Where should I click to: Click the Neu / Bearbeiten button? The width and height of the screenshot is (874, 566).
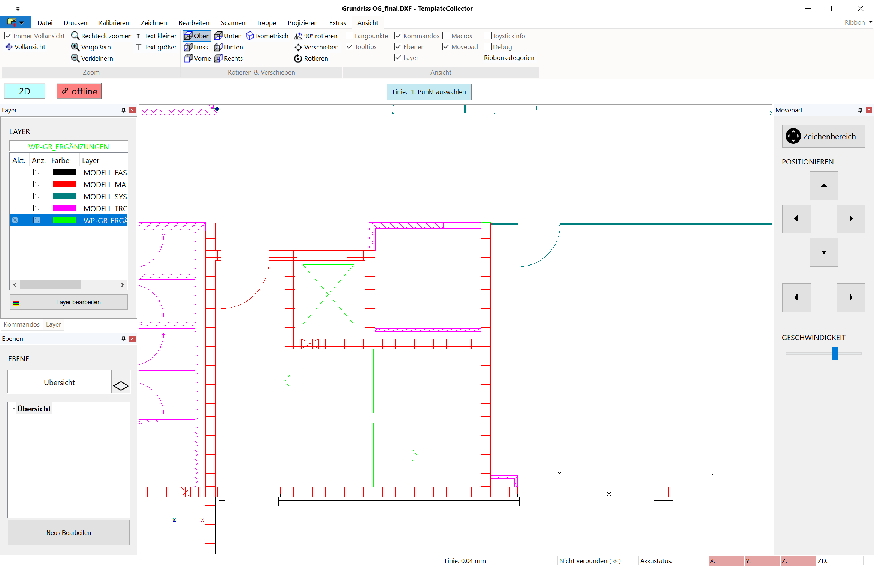pos(69,532)
